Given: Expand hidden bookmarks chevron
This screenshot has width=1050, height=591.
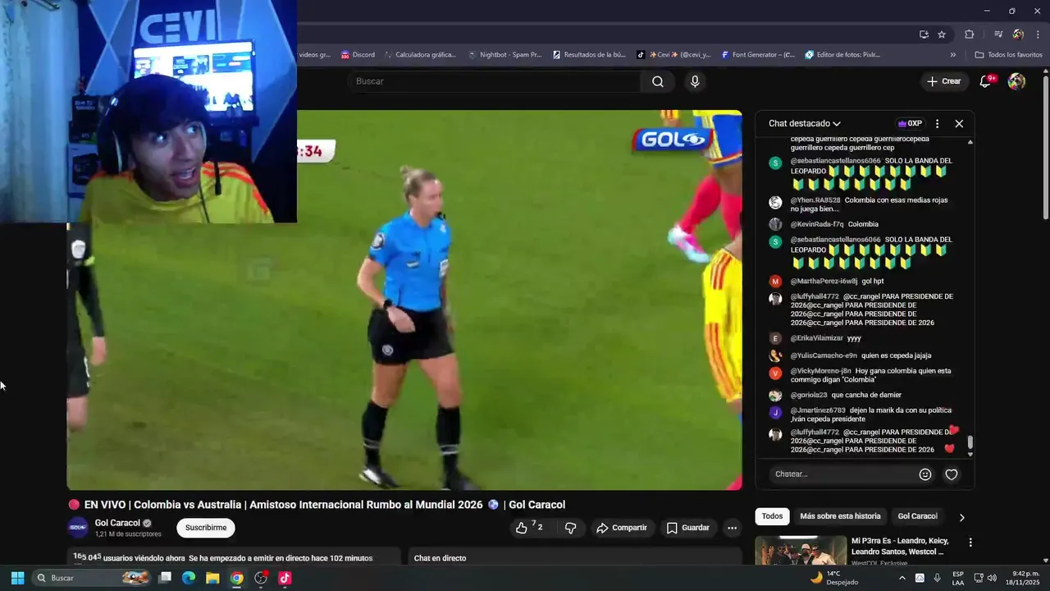Looking at the screenshot, I should tap(952, 55).
